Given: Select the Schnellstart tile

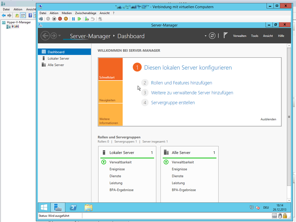Looking at the screenshot, I should click(110, 69).
